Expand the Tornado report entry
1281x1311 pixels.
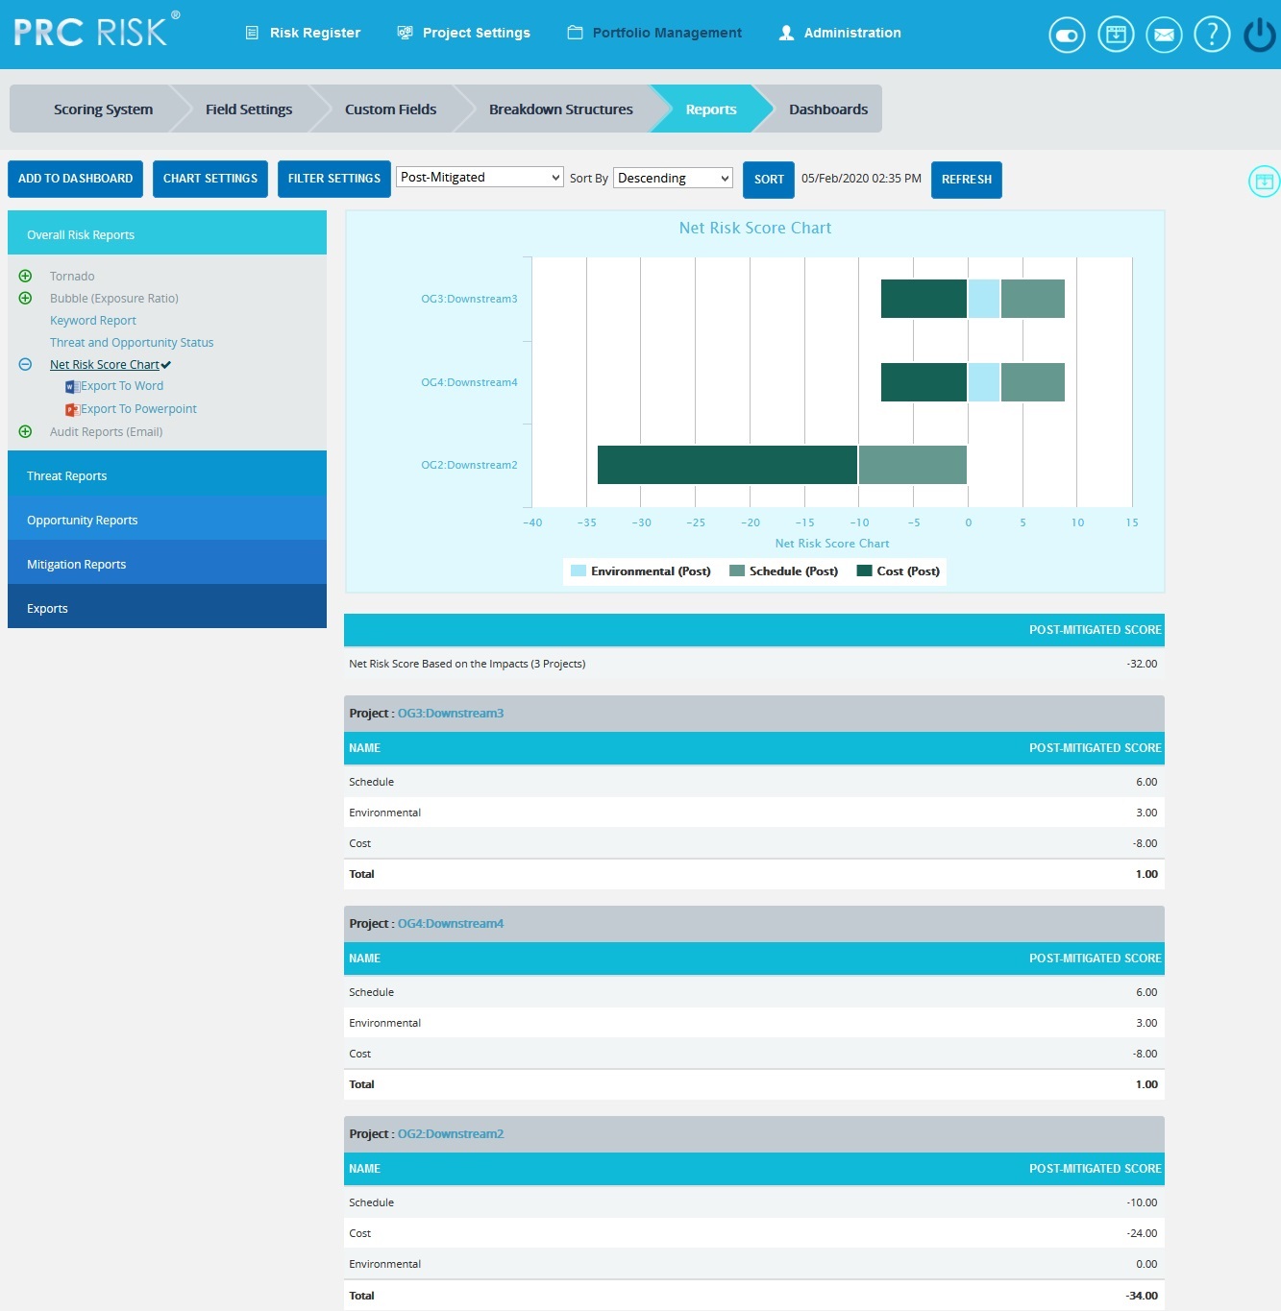pyautogui.click(x=25, y=276)
